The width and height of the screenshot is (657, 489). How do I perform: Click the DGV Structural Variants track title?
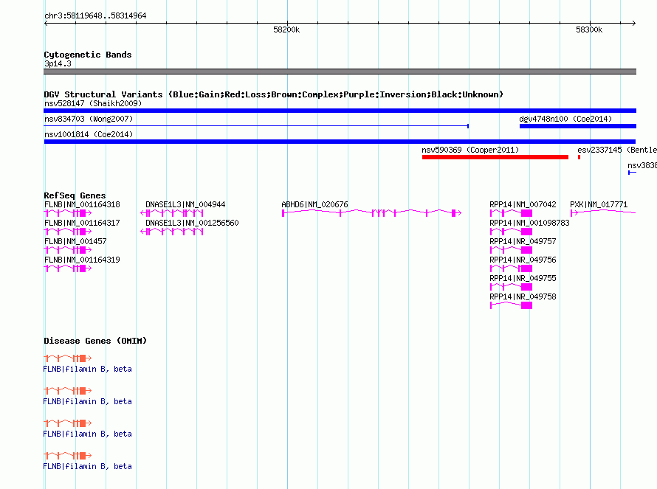click(x=273, y=94)
